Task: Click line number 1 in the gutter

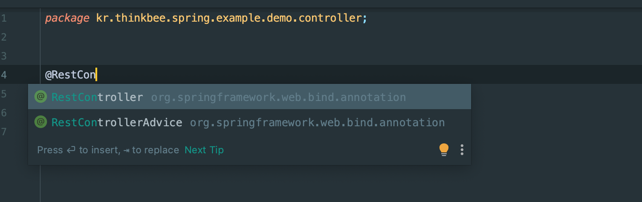Action: (x=4, y=18)
